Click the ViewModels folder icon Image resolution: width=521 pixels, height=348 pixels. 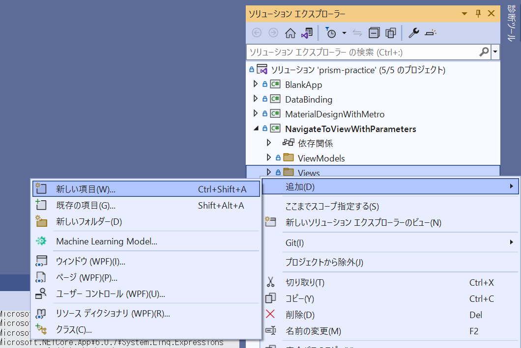tap(289, 157)
